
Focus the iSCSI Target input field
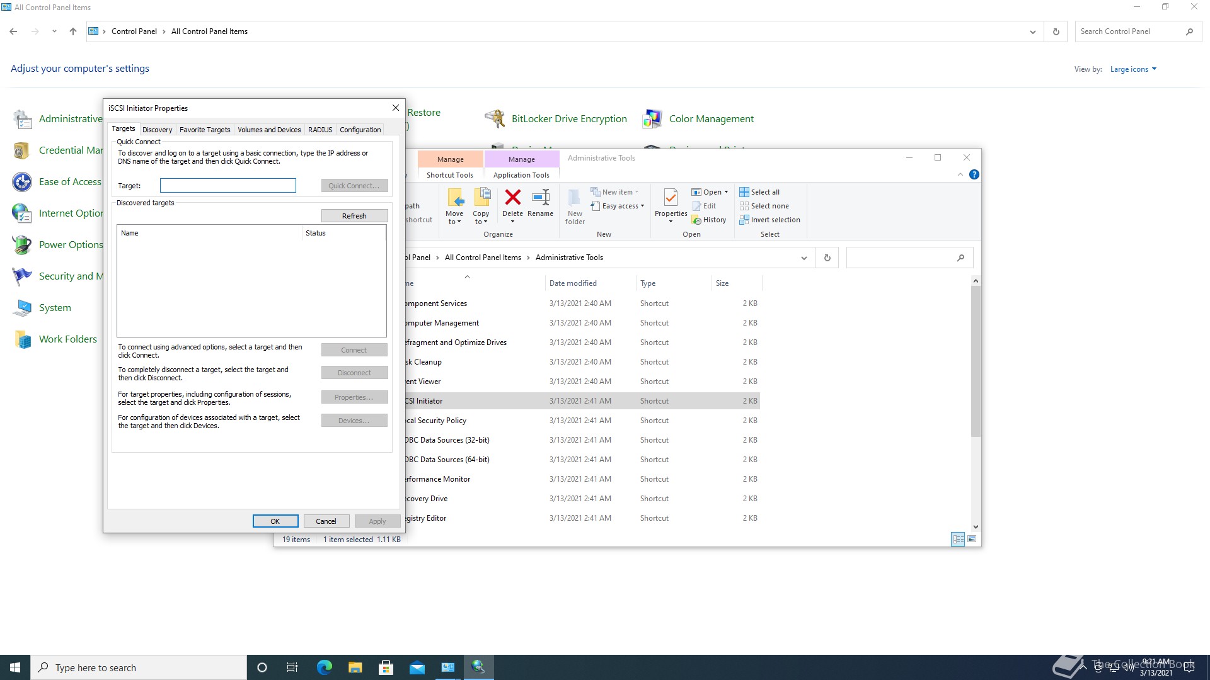coord(228,186)
